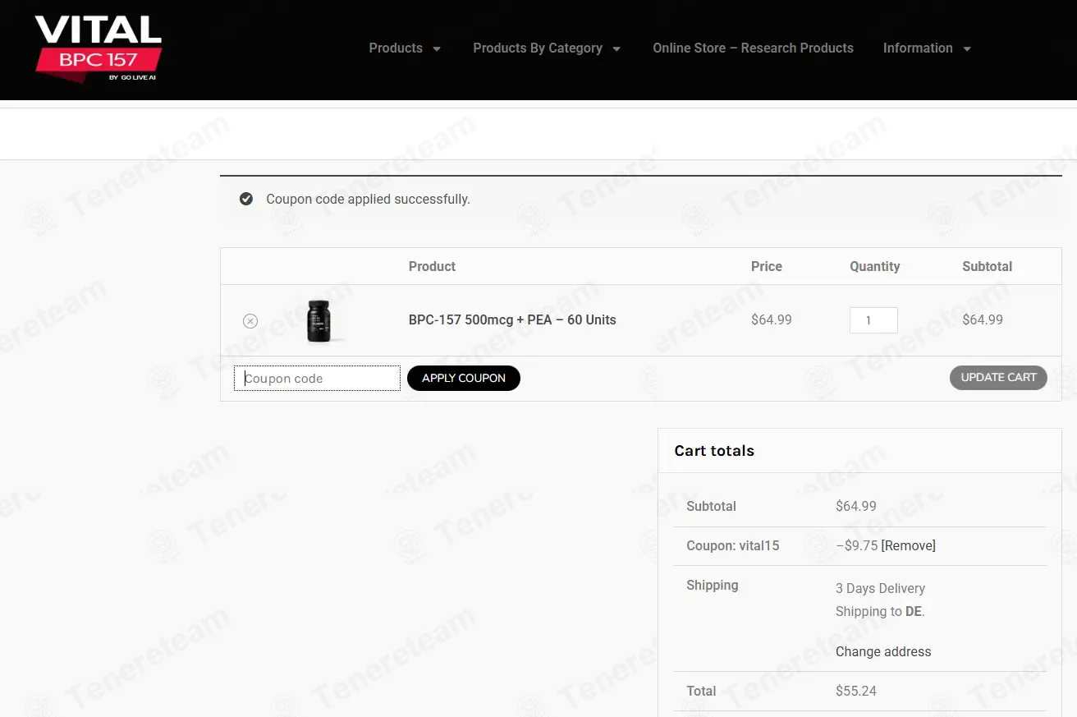The height and width of the screenshot is (717, 1077).
Task: Select the total value $55.24
Action: (x=856, y=692)
